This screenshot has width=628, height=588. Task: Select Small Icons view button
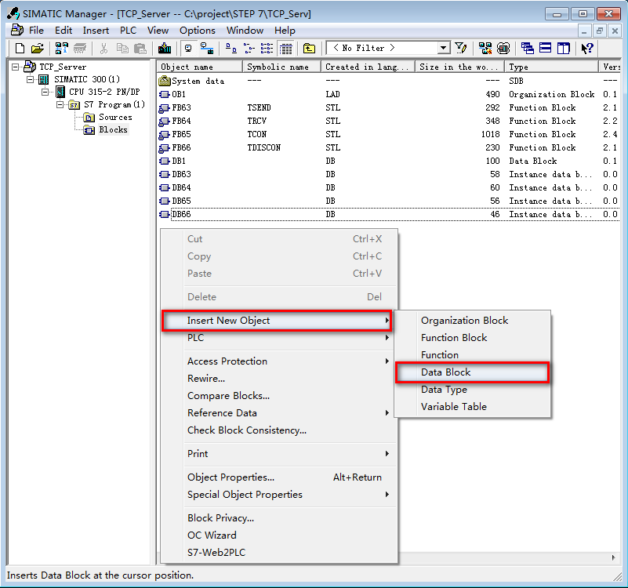(249, 49)
